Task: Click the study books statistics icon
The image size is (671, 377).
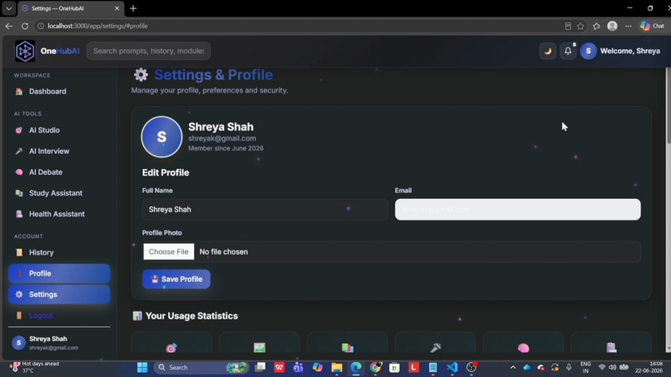Action: coord(347,348)
